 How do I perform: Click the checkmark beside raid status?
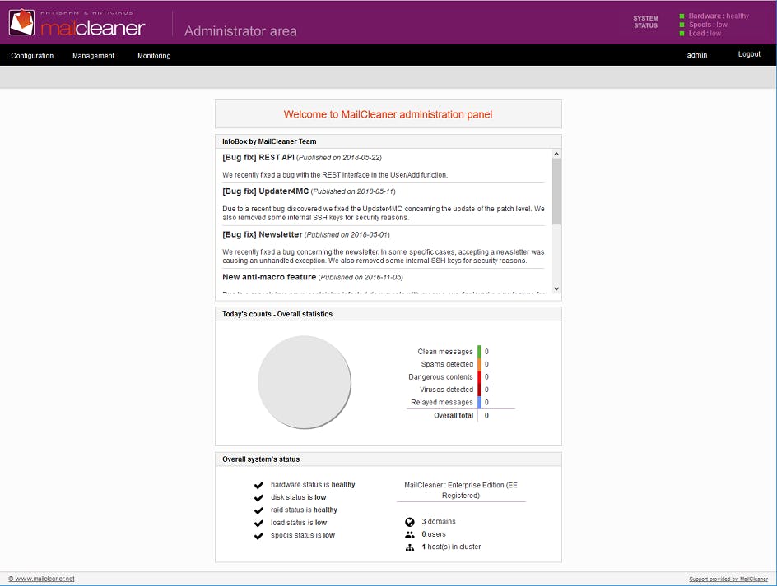[x=258, y=510]
